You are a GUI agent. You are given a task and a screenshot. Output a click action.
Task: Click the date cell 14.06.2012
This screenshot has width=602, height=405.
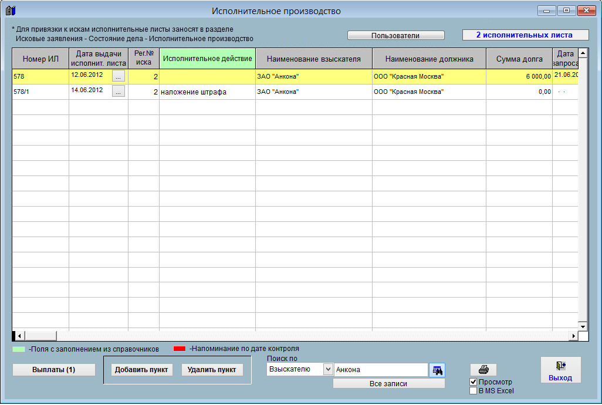[90, 90]
